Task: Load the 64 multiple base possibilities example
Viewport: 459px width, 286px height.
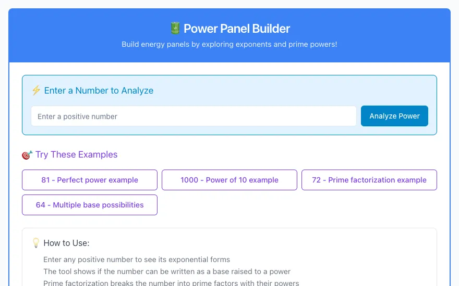Action: [x=90, y=205]
